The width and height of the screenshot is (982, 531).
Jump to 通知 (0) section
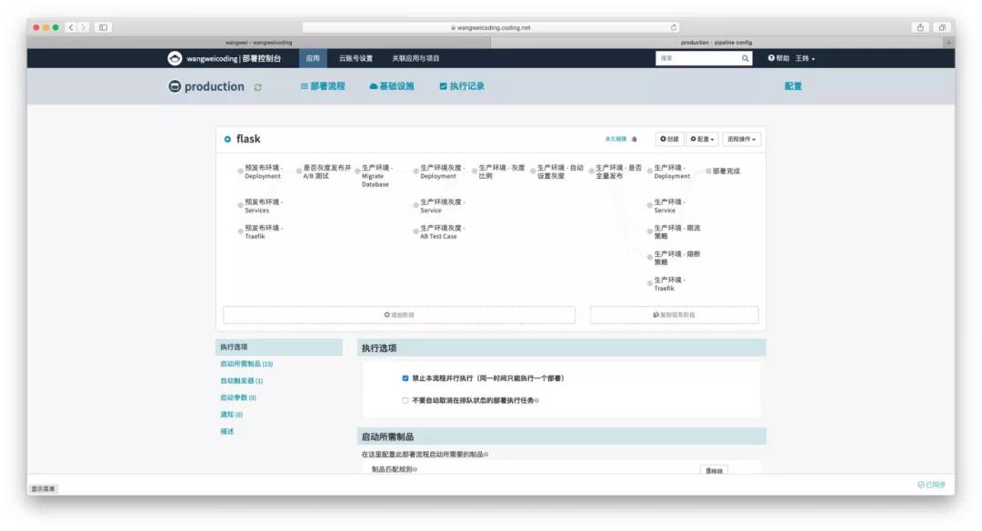(231, 415)
